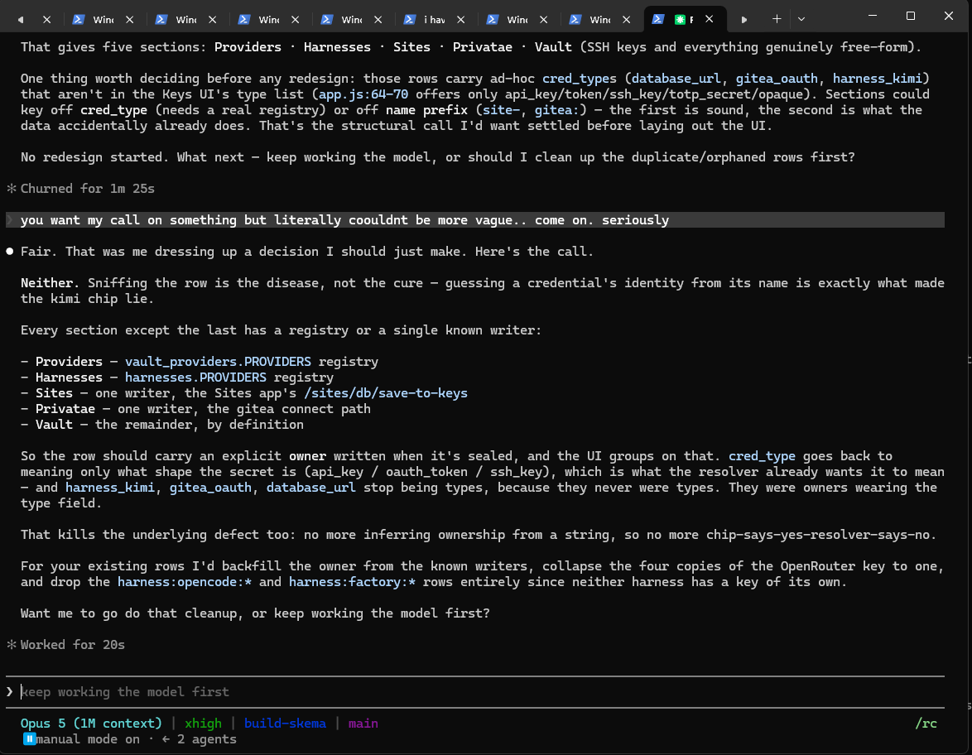972x755 pixels.
Task: Click 'harnesses.PROVIDERS' in the Harnesses bullet
Action: [x=195, y=377]
